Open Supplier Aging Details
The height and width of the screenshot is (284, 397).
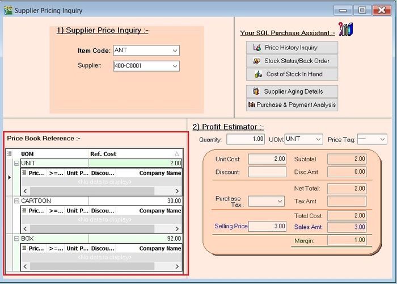coord(292,91)
